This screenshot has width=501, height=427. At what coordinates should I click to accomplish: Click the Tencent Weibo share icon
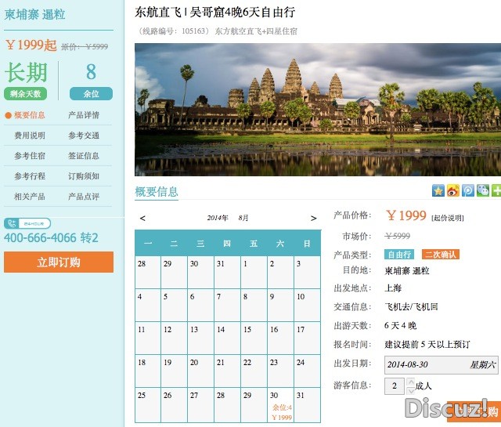[x=467, y=190]
